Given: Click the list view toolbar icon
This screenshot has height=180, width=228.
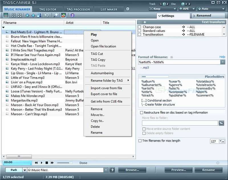Looking at the screenshot, I should pos(6,15).
